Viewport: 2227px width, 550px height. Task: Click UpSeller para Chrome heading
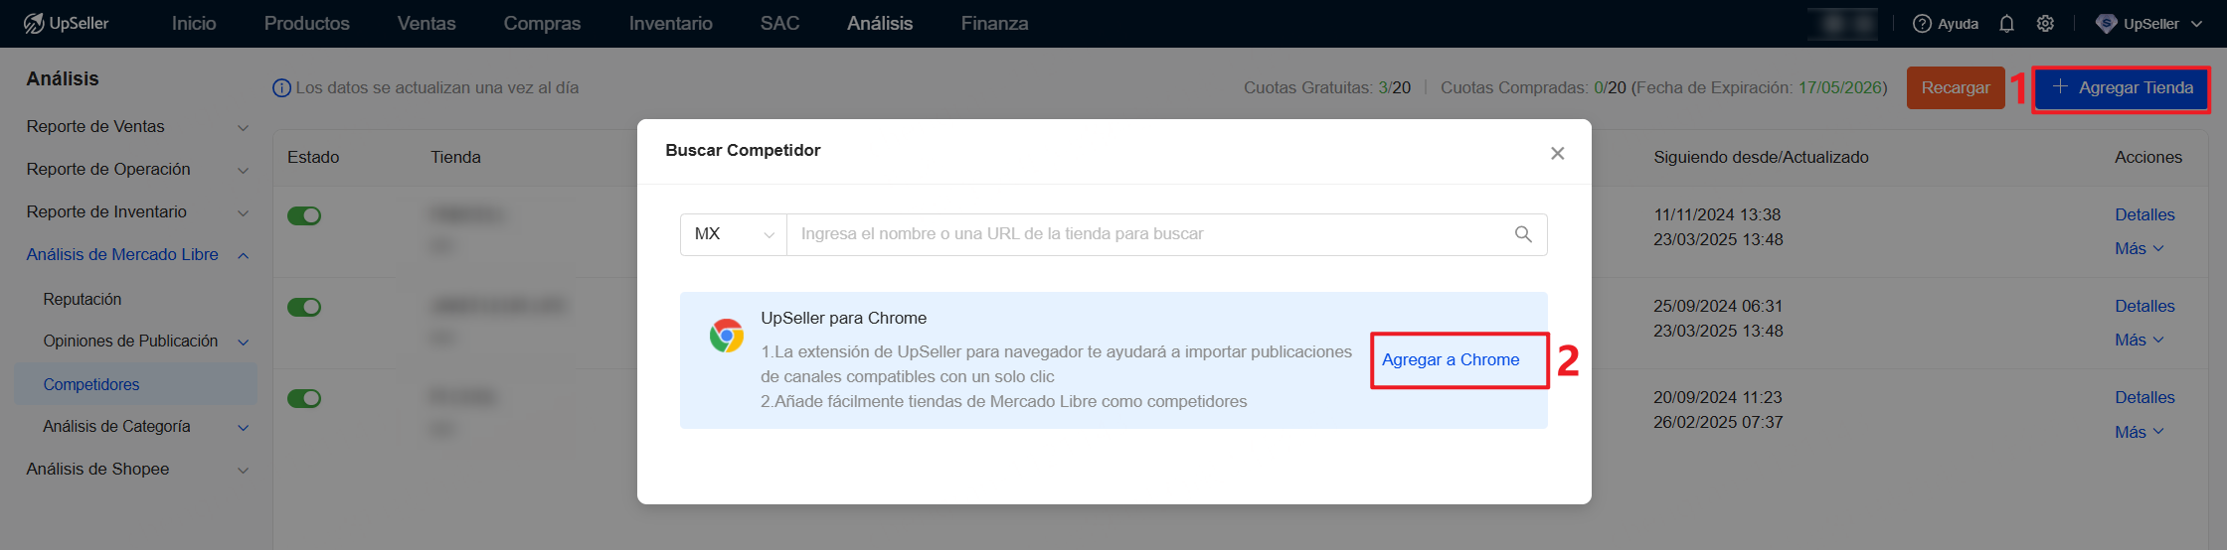[x=843, y=318]
